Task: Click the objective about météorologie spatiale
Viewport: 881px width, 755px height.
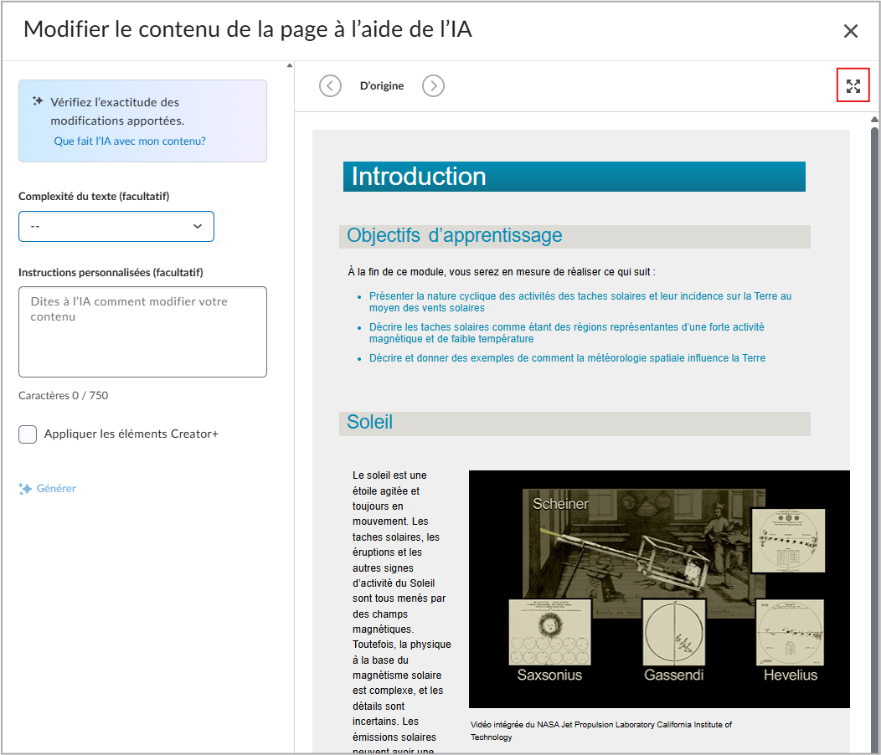Action: tap(567, 358)
